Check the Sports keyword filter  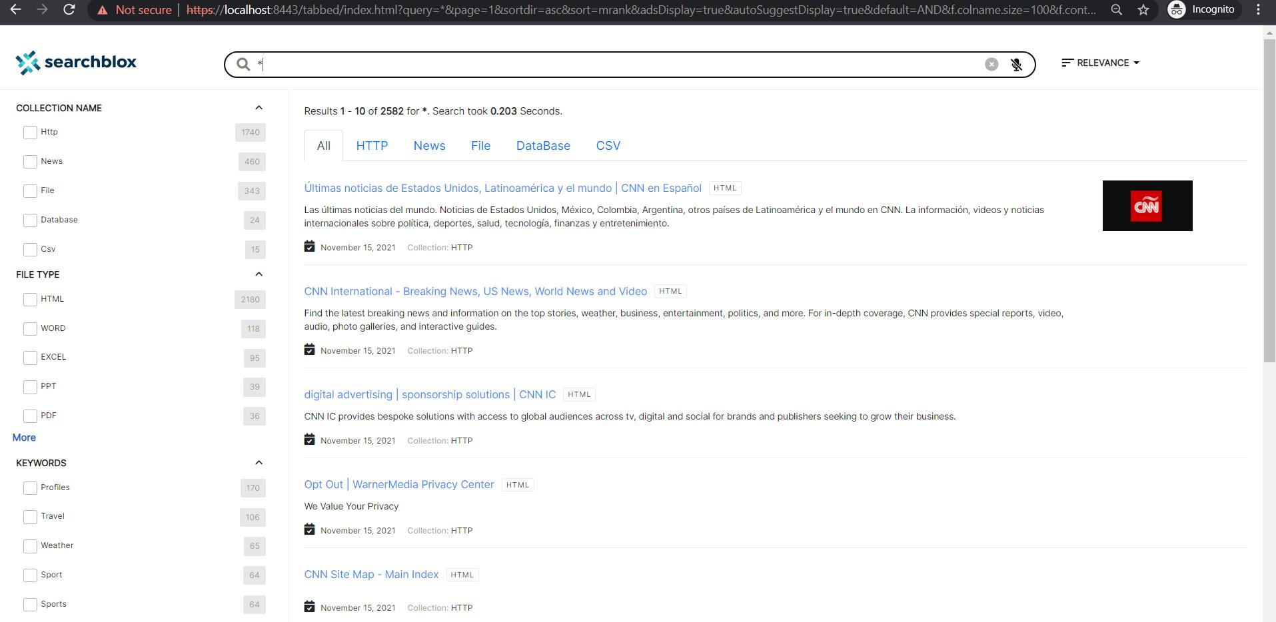pos(30,605)
